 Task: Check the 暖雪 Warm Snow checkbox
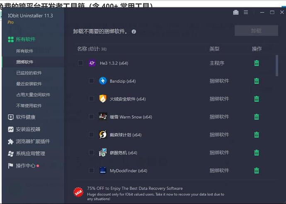pyautogui.click(x=91, y=116)
